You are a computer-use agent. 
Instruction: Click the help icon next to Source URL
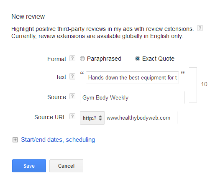click(x=72, y=116)
